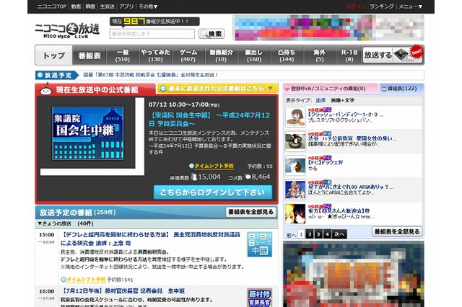Switch display type to 画像

pos(321,100)
